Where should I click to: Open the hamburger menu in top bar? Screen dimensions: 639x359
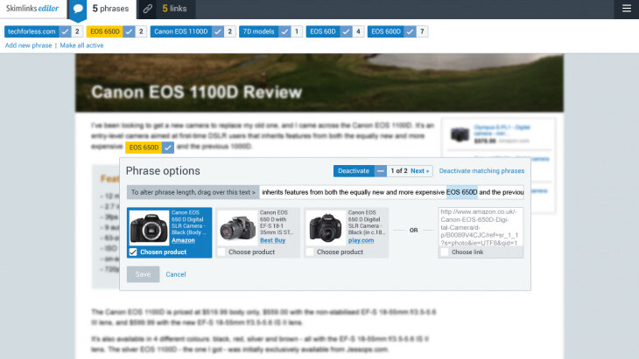(x=625, y=9)
